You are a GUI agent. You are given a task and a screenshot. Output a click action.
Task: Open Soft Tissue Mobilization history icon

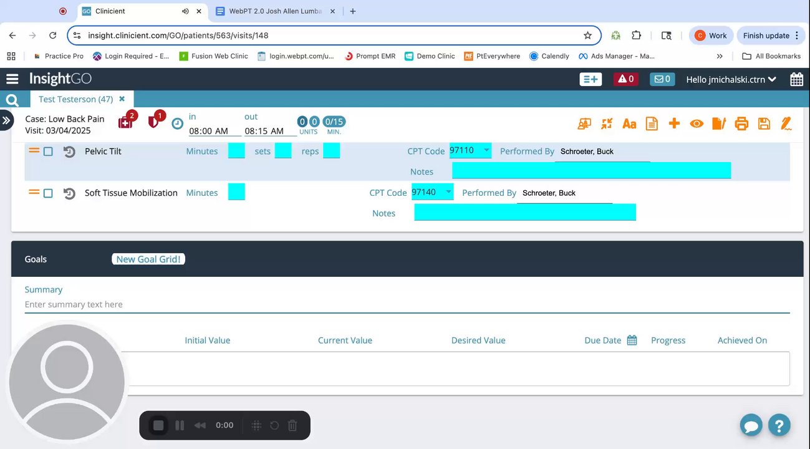pyautogui.click(x=69, y=193)
